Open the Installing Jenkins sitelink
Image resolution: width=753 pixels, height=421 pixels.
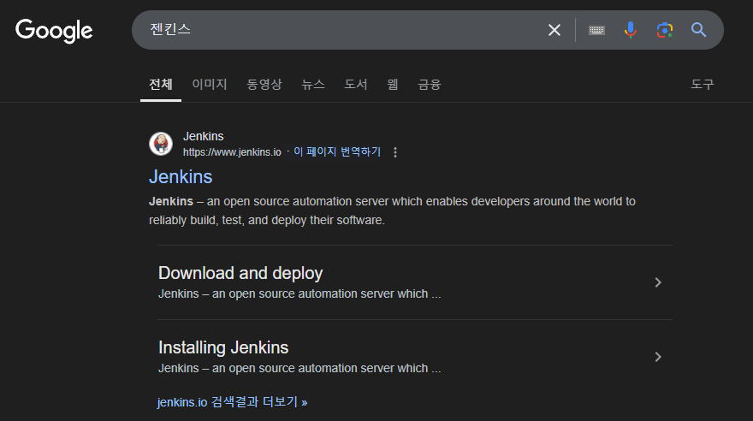coord(223,347)
